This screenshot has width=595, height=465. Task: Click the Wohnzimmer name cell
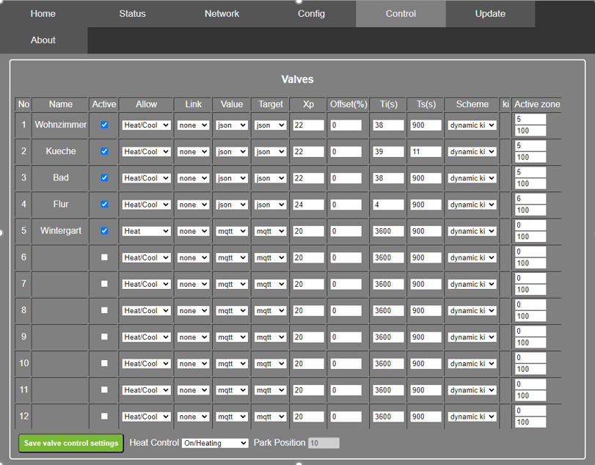pyautogui.click(x=61, y=125)
